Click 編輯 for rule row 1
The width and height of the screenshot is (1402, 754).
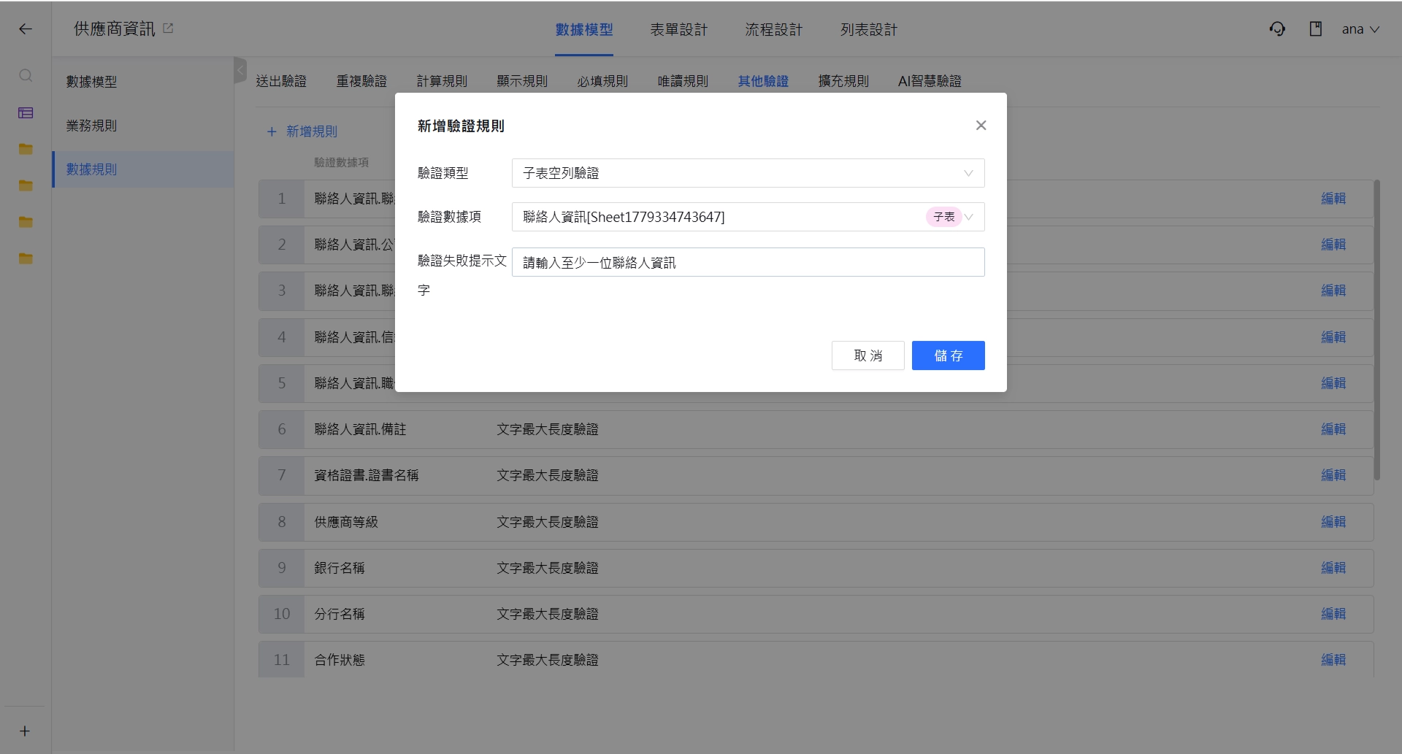1333,199
